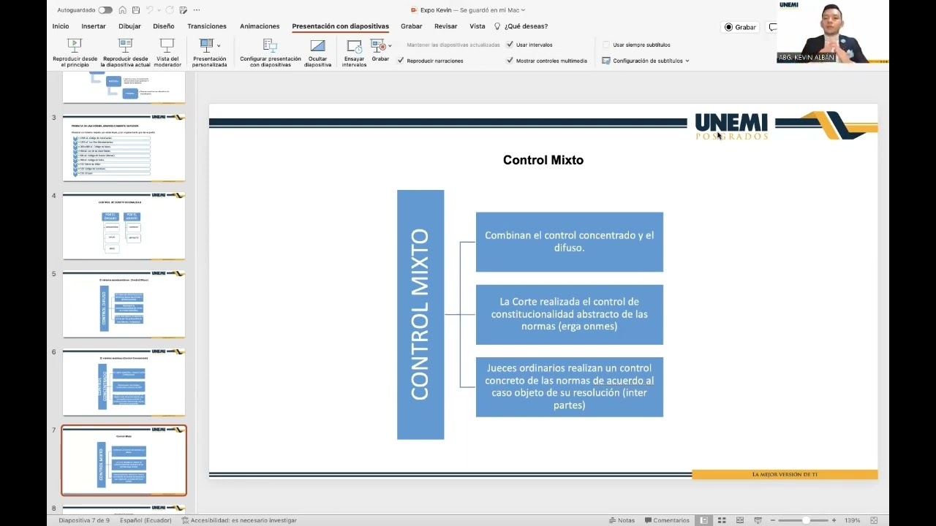
Task: Uncheck Usar intervalos
Action: click(510, 45)
